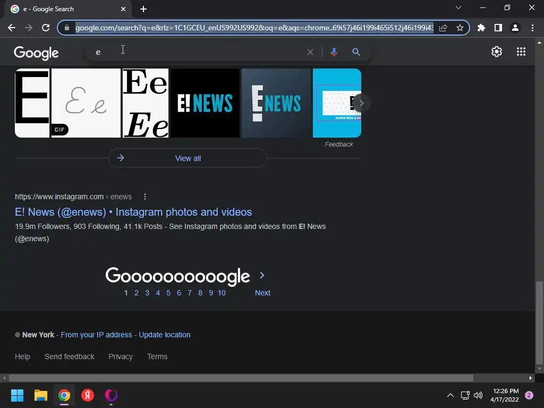
Task: Go to results page 5
Action: pos(168,293)
